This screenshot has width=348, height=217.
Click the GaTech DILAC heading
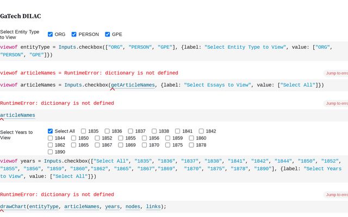click(x=21, y=16)
